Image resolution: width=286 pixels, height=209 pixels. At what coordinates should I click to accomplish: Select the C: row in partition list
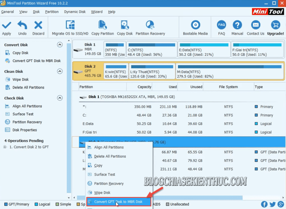tap(179, 115)
